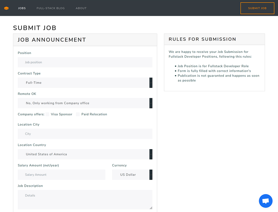Enable the Visa Sponsor checkbox
This screenshot has width=278, height=212.
[47, 114]
